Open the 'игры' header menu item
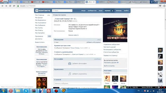Screen dimensions: 166x93 tap(101, 11)
